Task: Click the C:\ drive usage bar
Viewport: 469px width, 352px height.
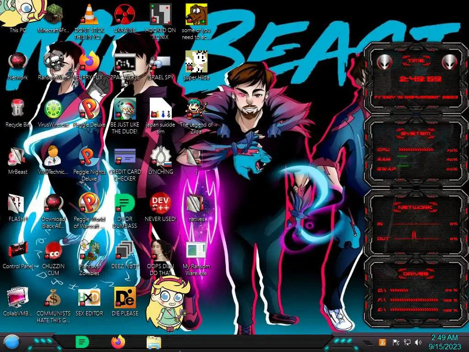Action: tap(399, 290)
